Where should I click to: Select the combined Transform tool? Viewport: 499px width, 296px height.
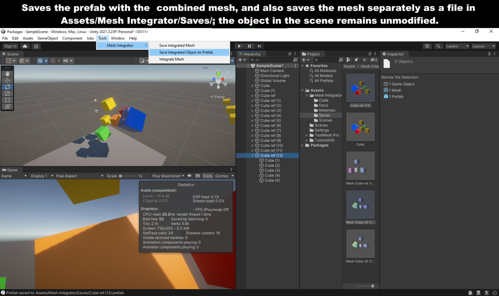7,107
